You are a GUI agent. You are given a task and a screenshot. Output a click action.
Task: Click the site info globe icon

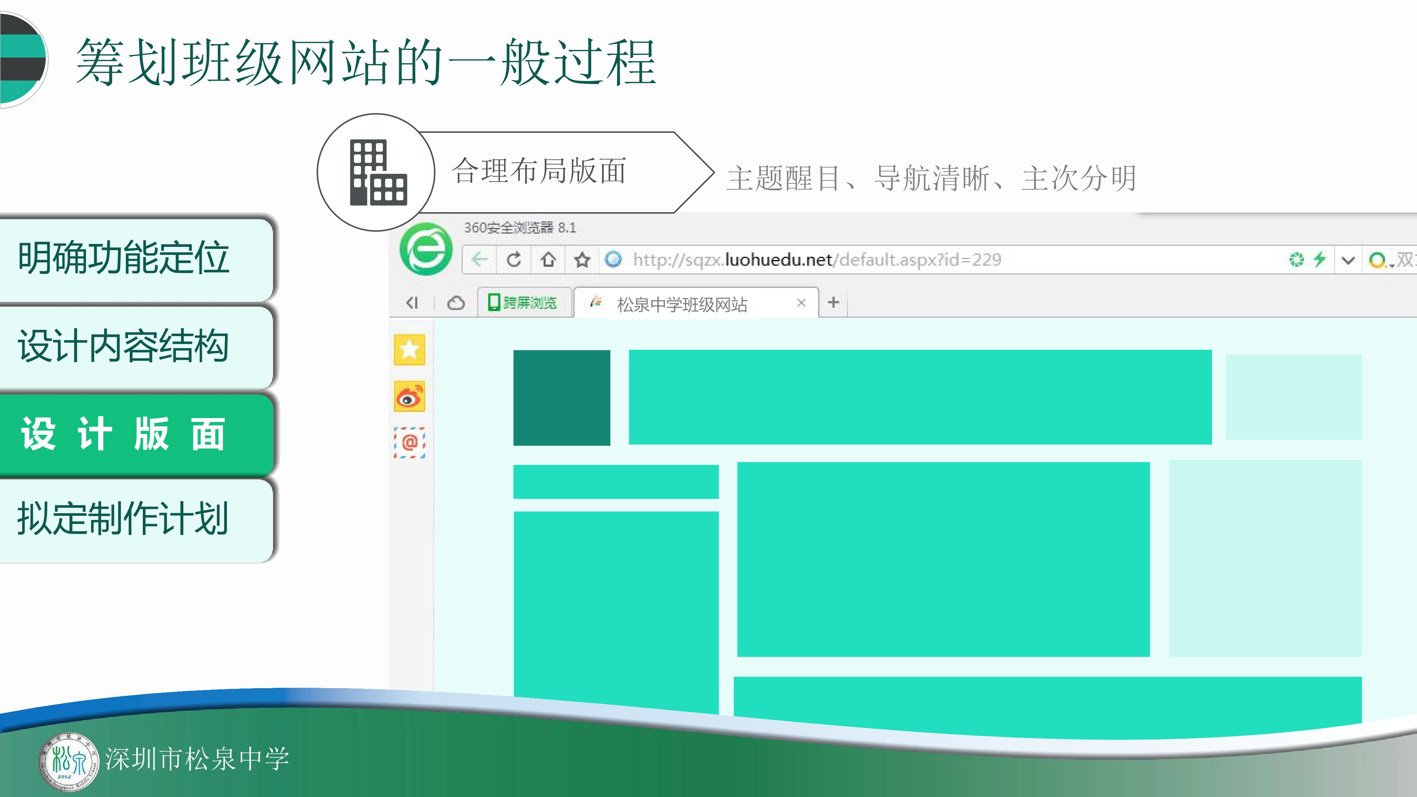pyautogui.click(x=613, y=259)
